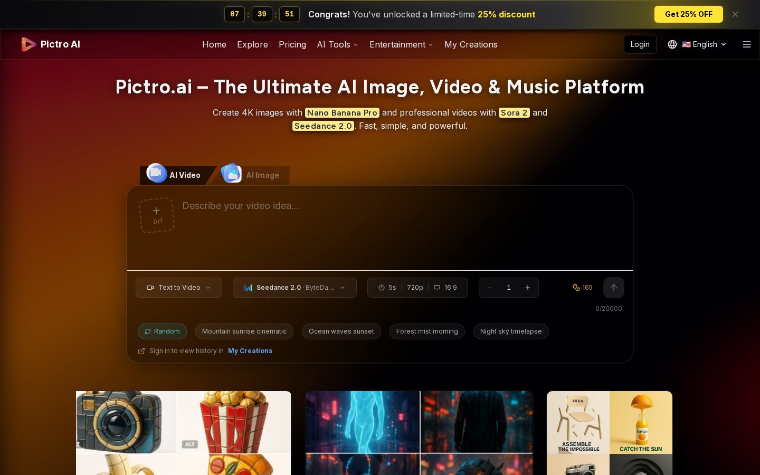Go to Home in navigation
760x475 pixels.
click(x=214, y=44)
